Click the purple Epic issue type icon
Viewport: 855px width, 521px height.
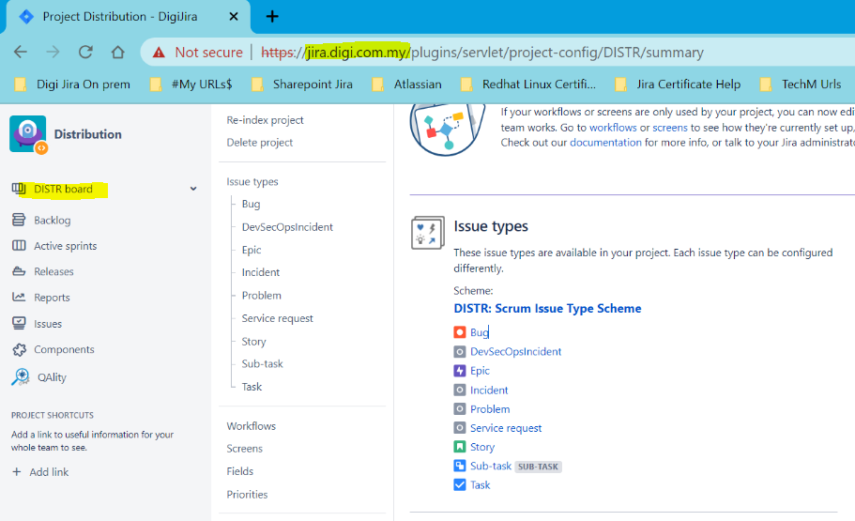coord(460,371)
